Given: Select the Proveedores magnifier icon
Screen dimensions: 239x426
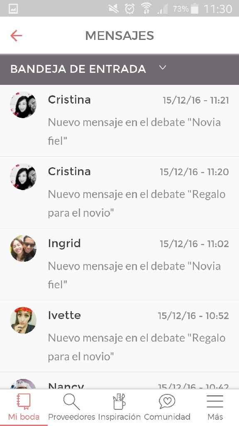Looking at the screenshot, I should pos(71,401).
